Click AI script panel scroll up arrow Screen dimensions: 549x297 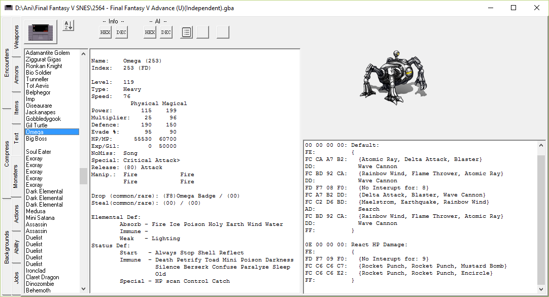click(541, 145)
